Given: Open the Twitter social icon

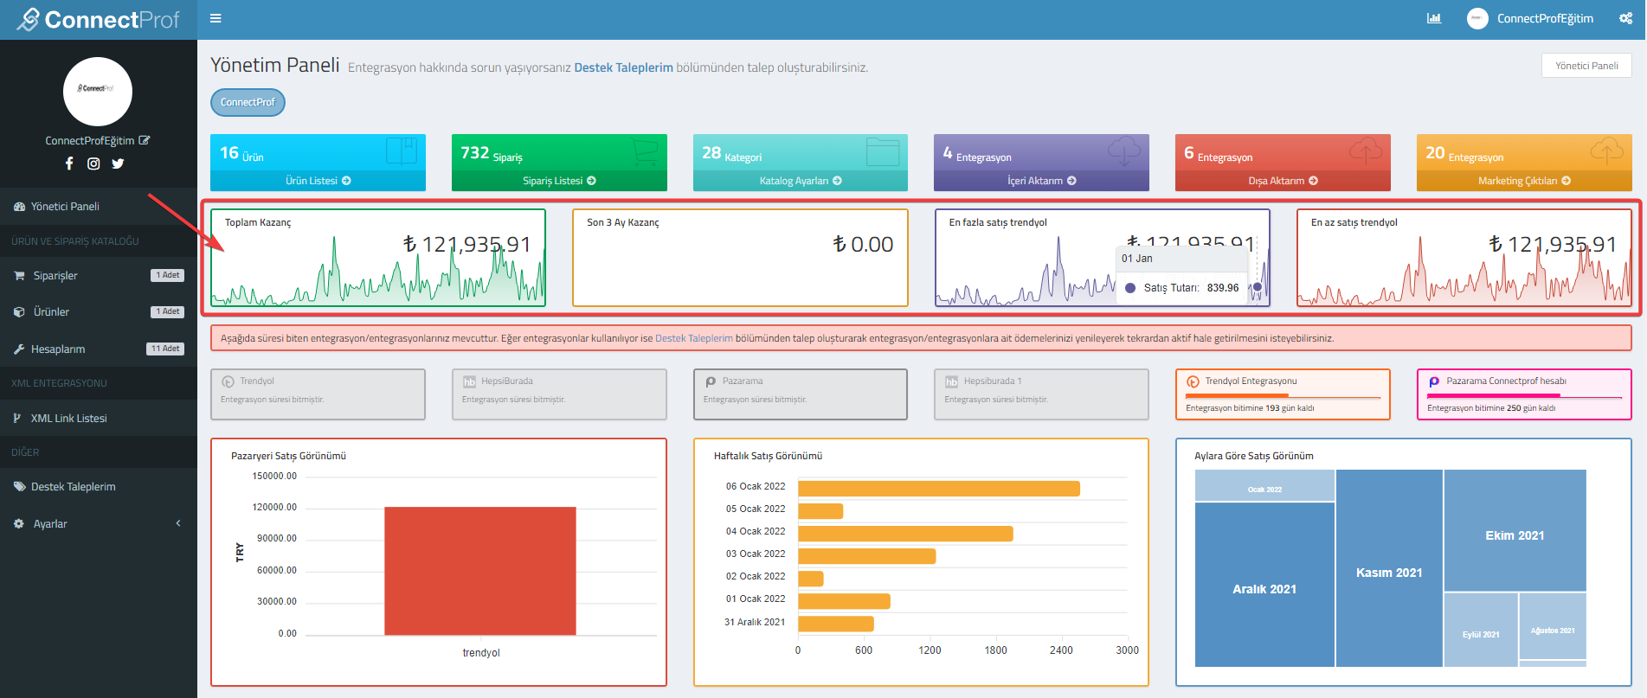Looking at the screenshot, I should [118, 163].
